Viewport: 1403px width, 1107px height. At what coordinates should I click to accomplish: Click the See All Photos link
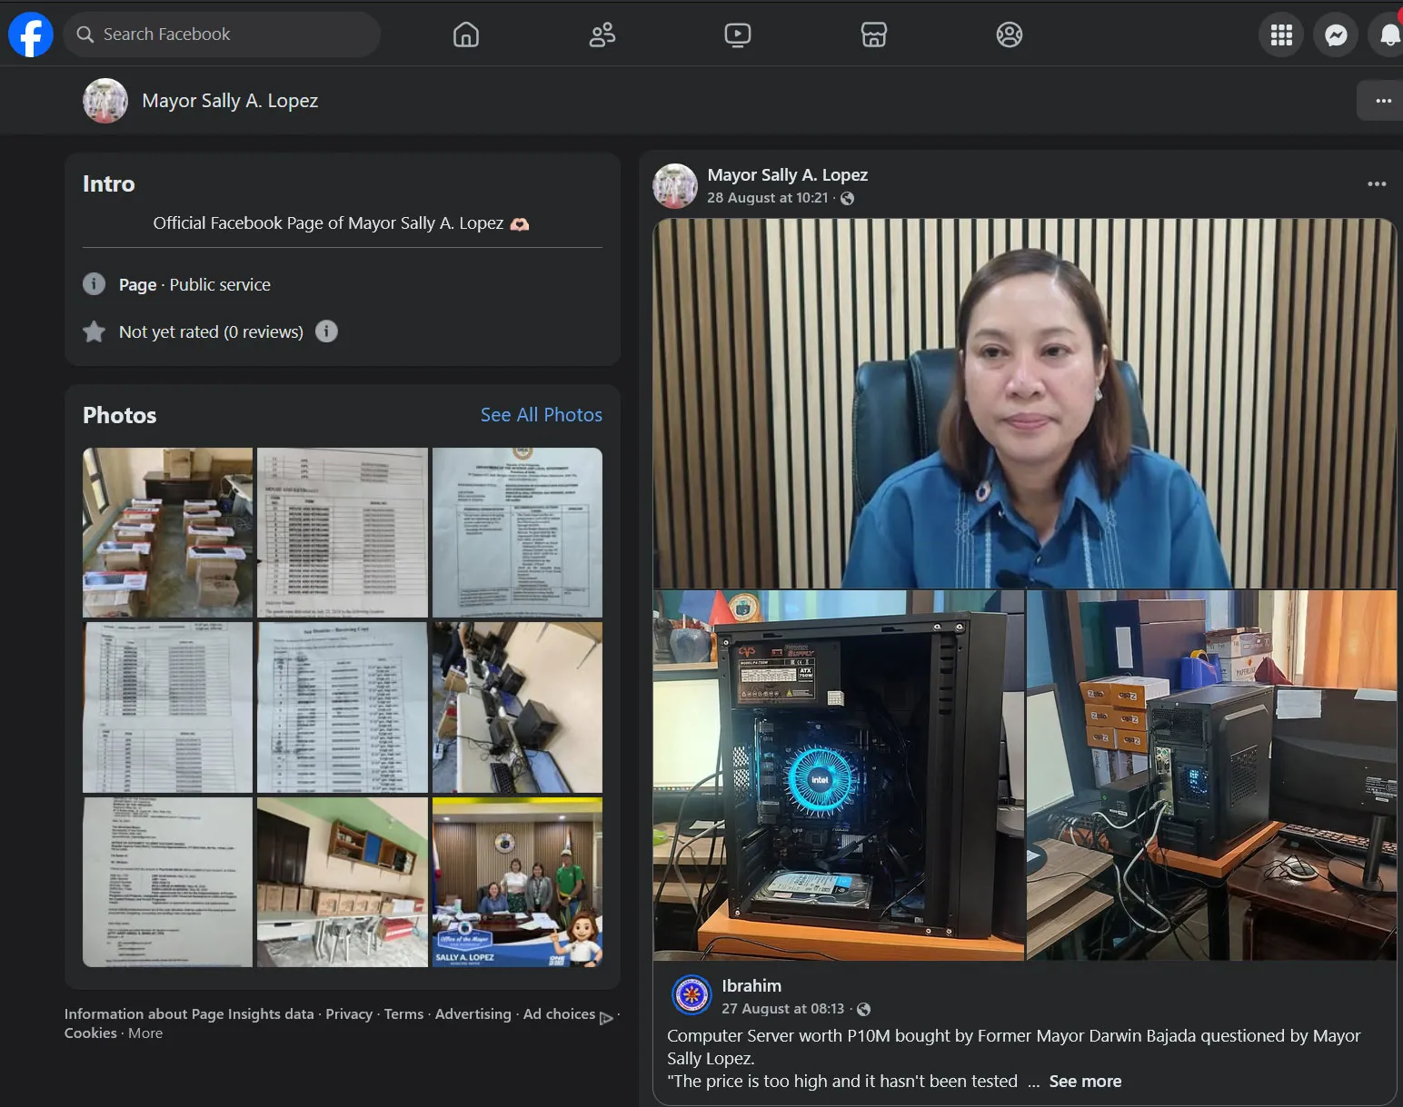pyautogui.click(x=542, y=415)
